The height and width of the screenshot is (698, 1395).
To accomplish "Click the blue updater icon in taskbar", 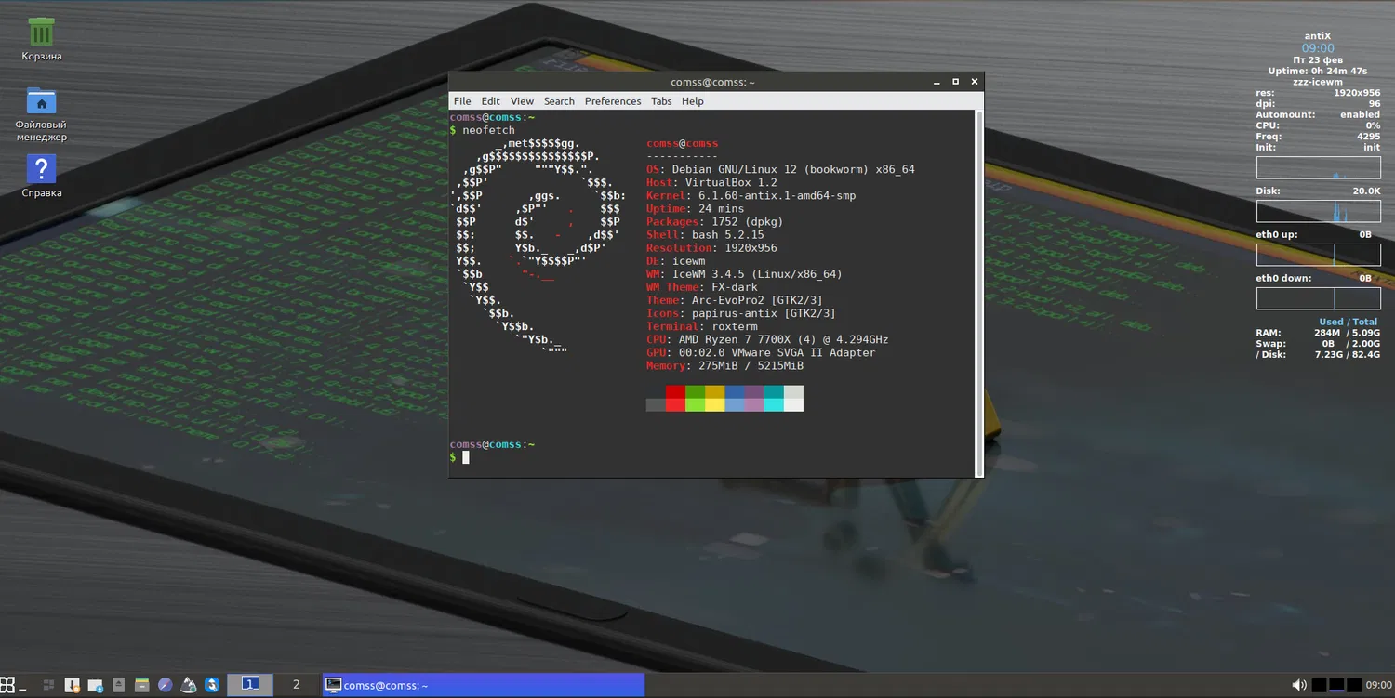I will 212,685.
